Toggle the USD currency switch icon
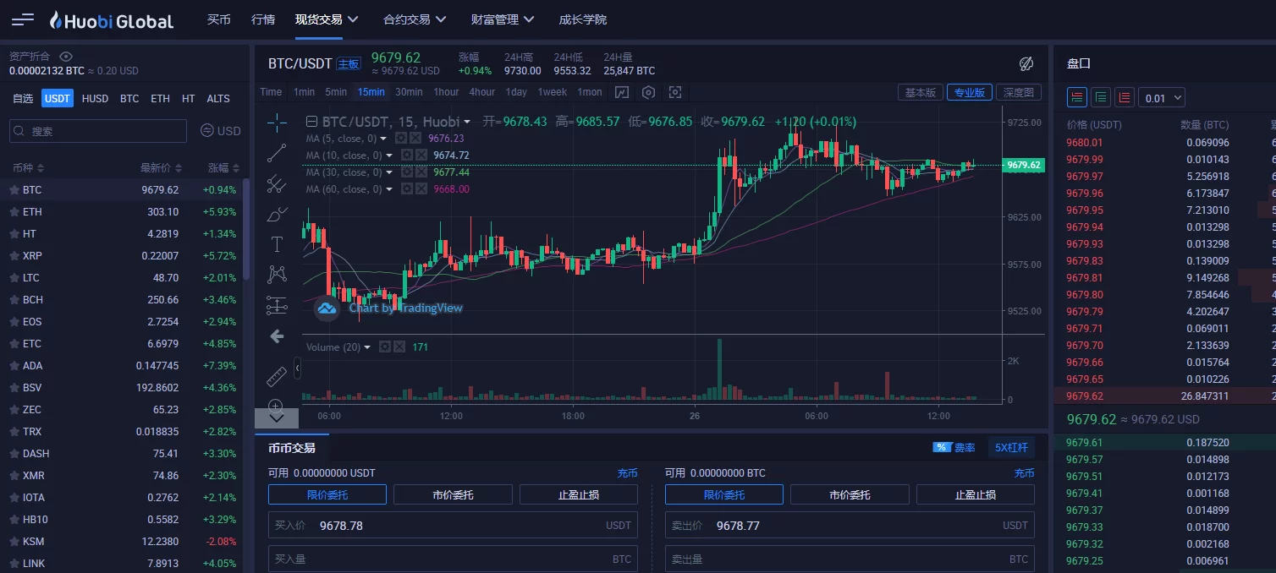The width and height of the screenshot is (1276, 573). pyautogui.click(x=206, y=131)
